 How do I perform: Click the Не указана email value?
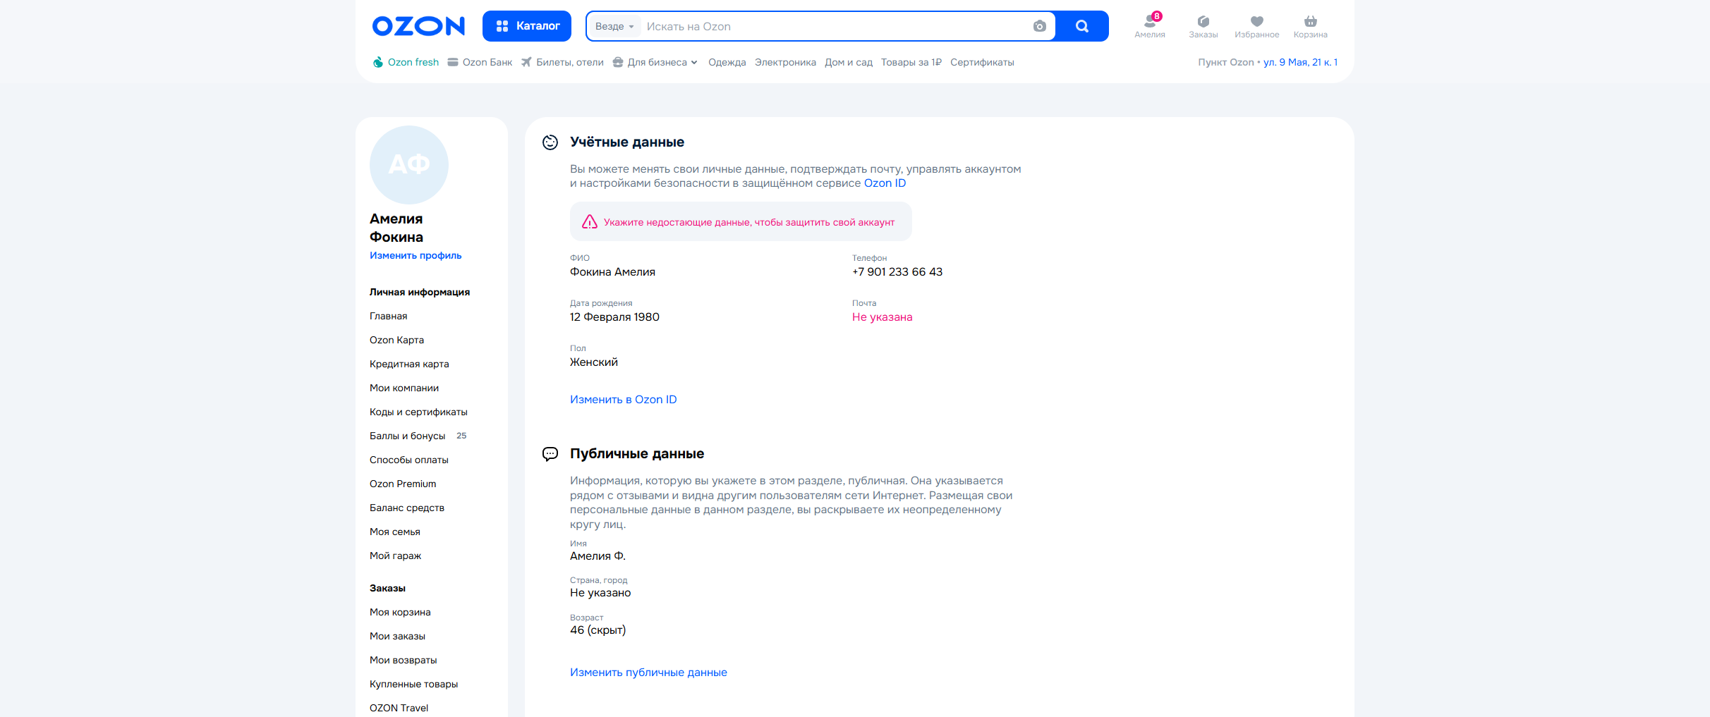coord(882,317)
